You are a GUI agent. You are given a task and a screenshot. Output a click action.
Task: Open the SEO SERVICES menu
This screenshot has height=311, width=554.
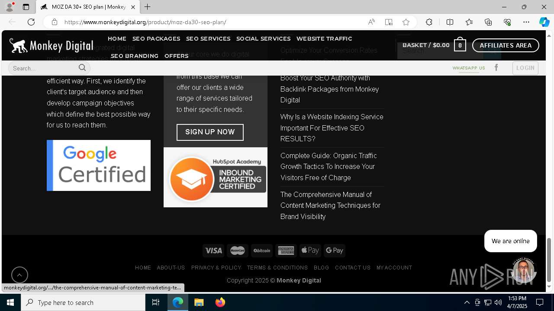[x=208, y=38]
